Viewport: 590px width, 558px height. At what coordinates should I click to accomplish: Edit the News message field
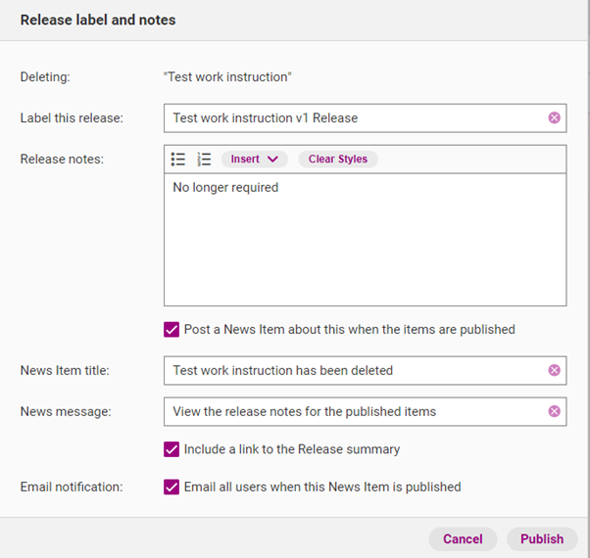(356, 411)
